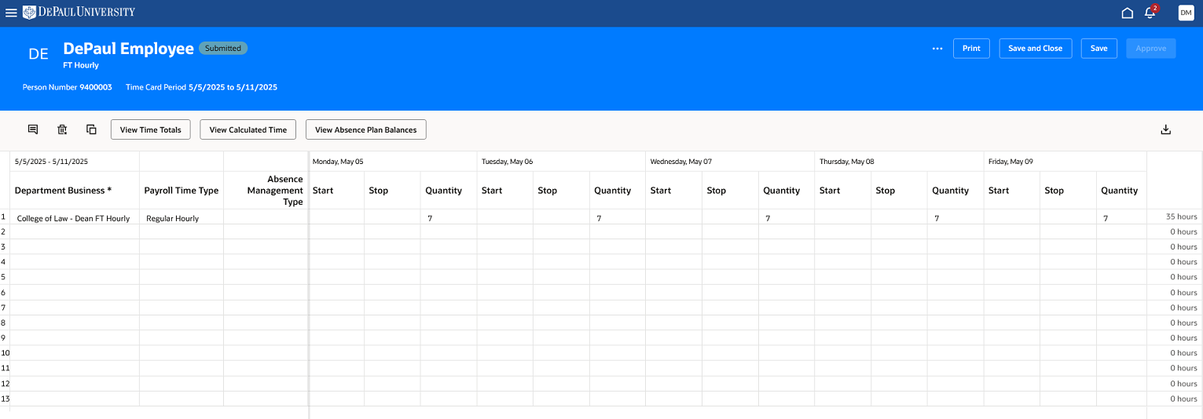
Task: Click the delete trash can icon
Action: click(x=62, y=129)
